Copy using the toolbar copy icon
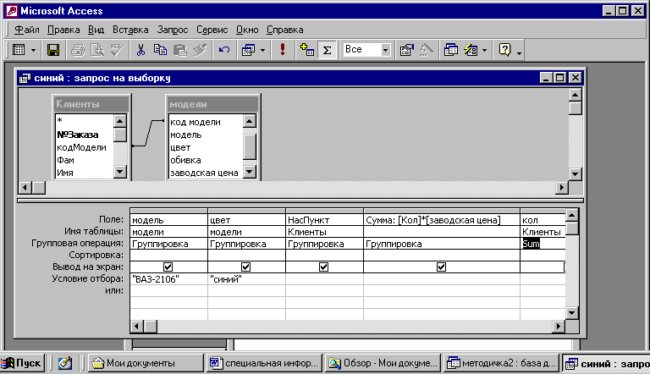The image size is (650, 374). point(161,50)
